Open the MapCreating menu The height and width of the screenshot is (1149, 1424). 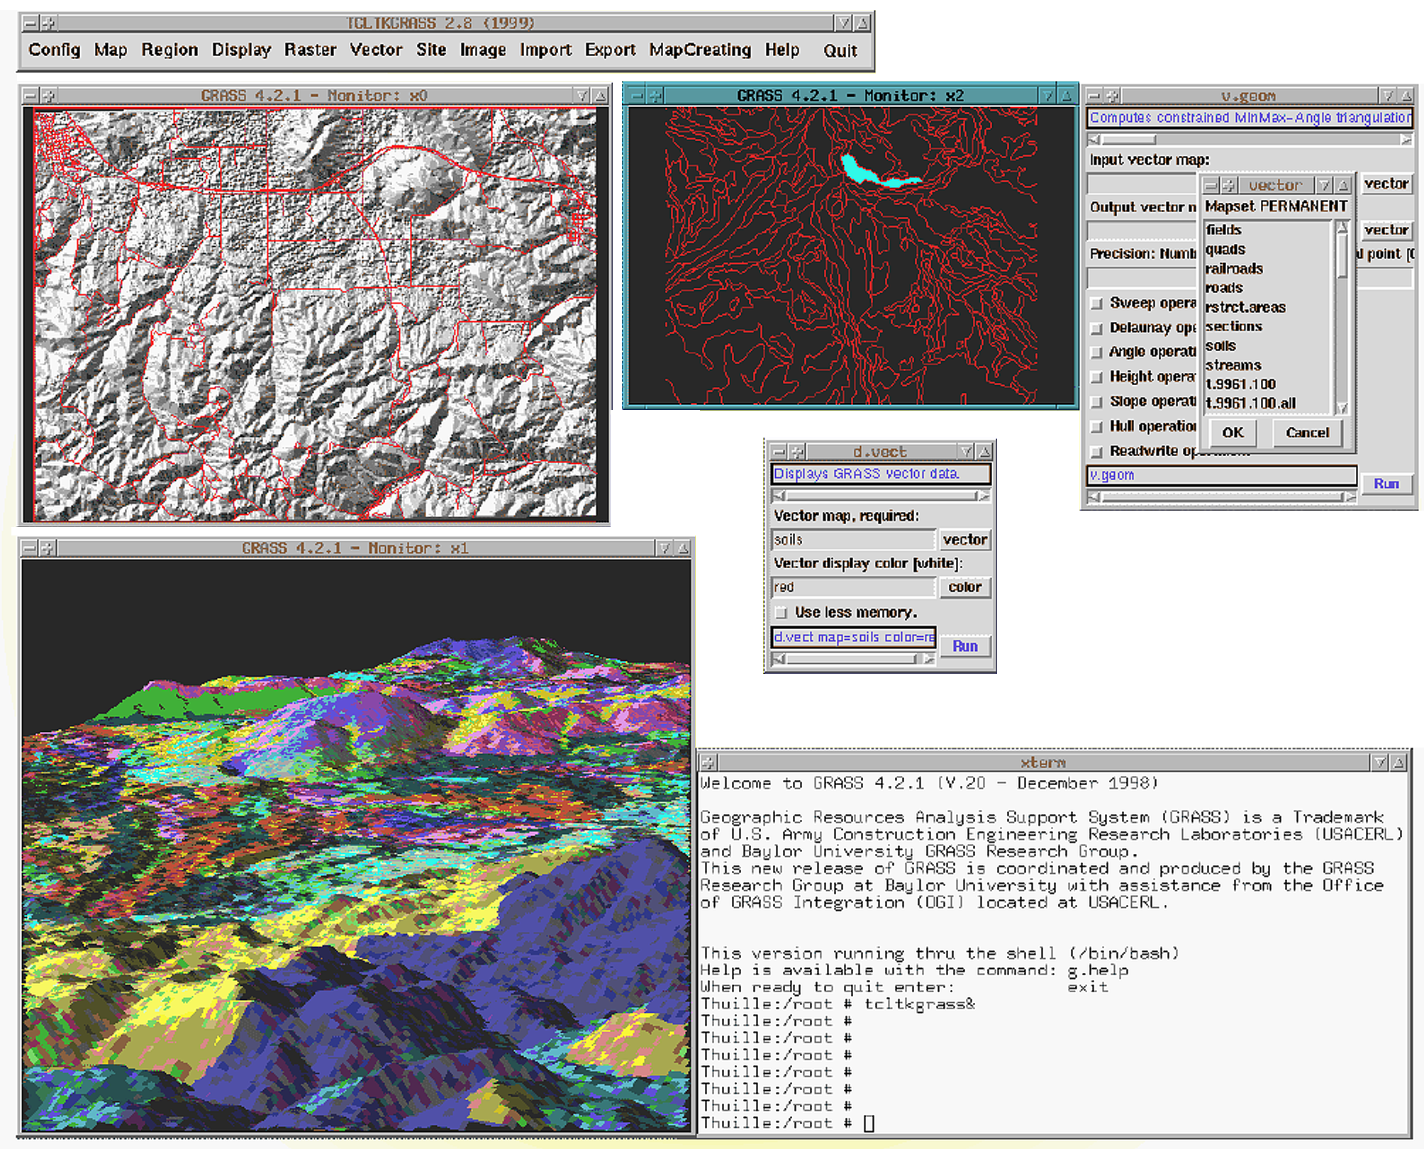pos(700,50)
